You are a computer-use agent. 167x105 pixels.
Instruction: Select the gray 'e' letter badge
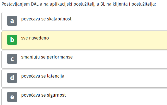12,97
